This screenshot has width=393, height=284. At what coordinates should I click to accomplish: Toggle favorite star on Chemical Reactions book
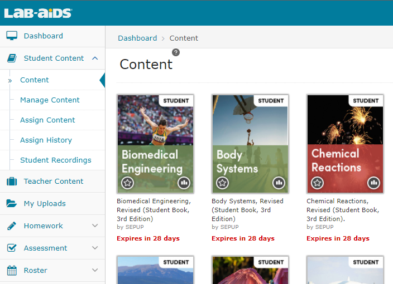(x=318, y=183)
